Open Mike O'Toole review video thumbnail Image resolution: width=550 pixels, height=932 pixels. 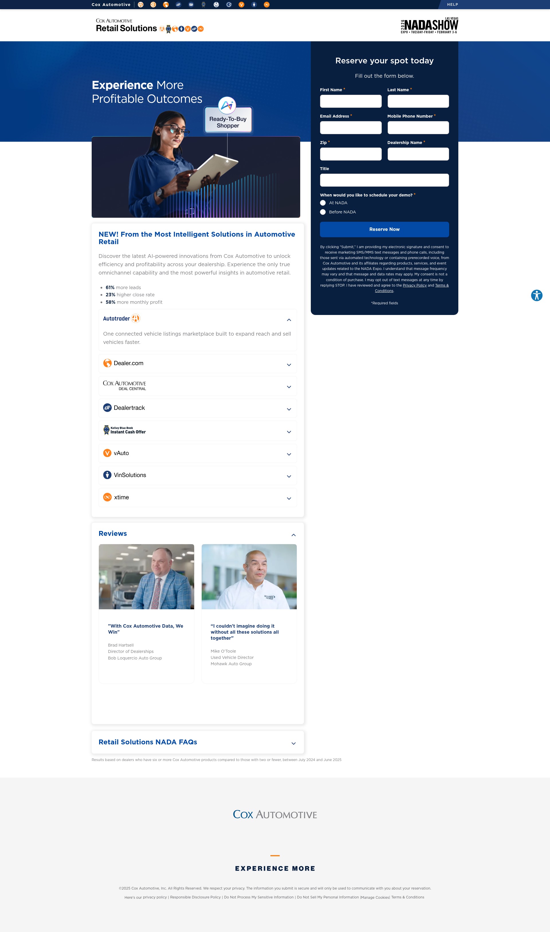[249, 577]
